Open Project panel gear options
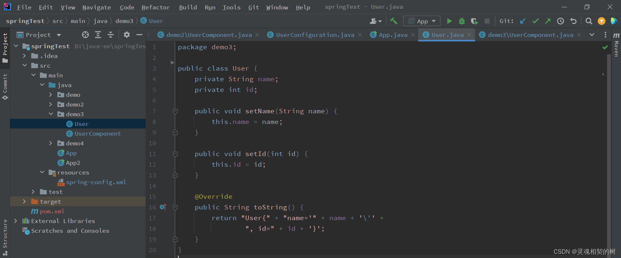 pos(127,35)
